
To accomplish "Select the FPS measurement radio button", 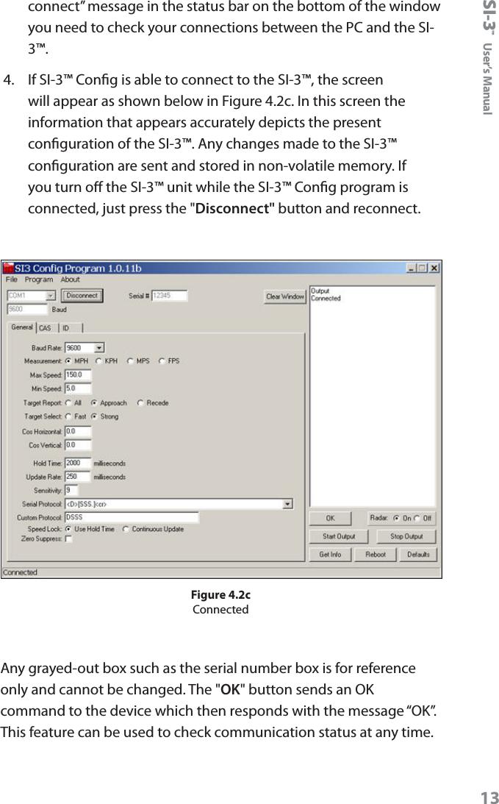I will [x=162, y=361].
